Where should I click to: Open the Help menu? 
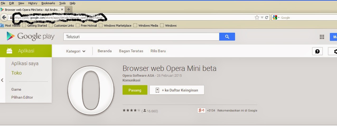[x=72, y=3]
